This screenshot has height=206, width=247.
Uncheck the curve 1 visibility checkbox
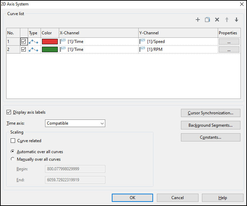[x=23, y=42]
